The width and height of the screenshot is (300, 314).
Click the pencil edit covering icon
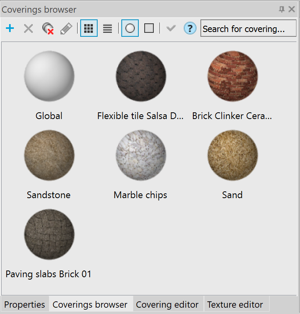click(66, 28)
